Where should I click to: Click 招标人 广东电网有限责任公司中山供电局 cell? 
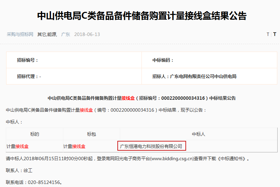coord(194,76)
